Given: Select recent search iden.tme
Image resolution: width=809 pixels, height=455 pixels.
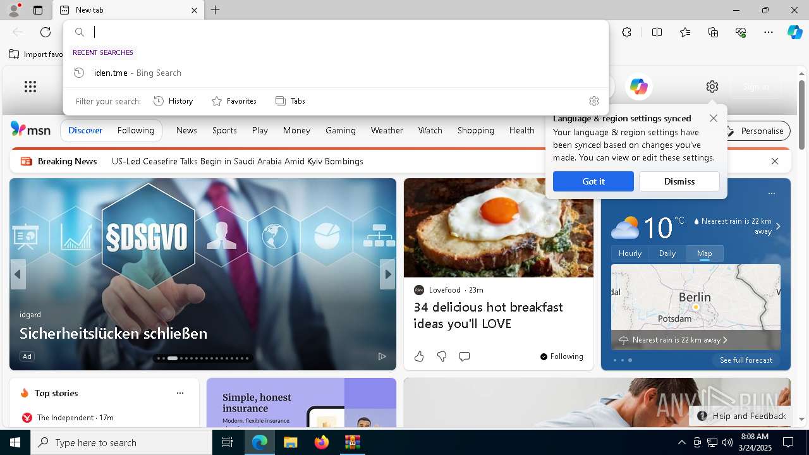Looking at the screenshot, I should (336, 73).
